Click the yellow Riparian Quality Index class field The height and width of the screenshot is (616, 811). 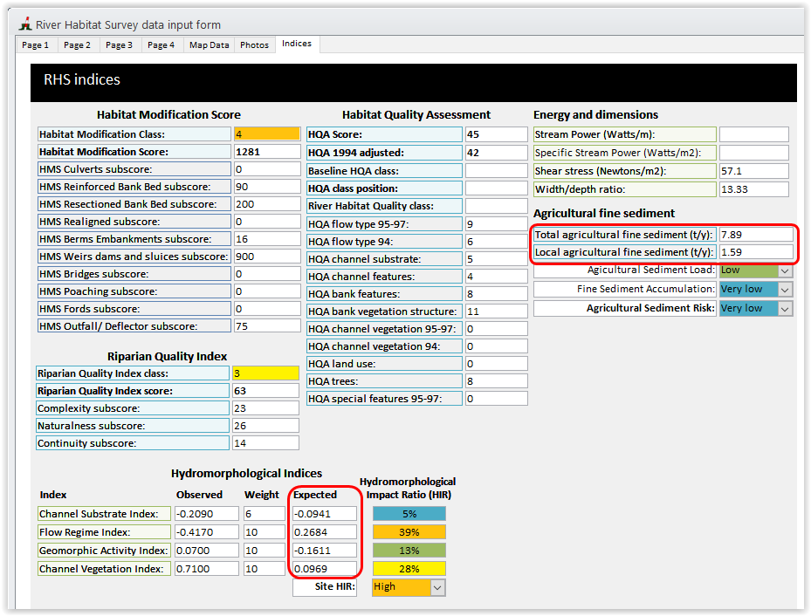click(266, 373)
